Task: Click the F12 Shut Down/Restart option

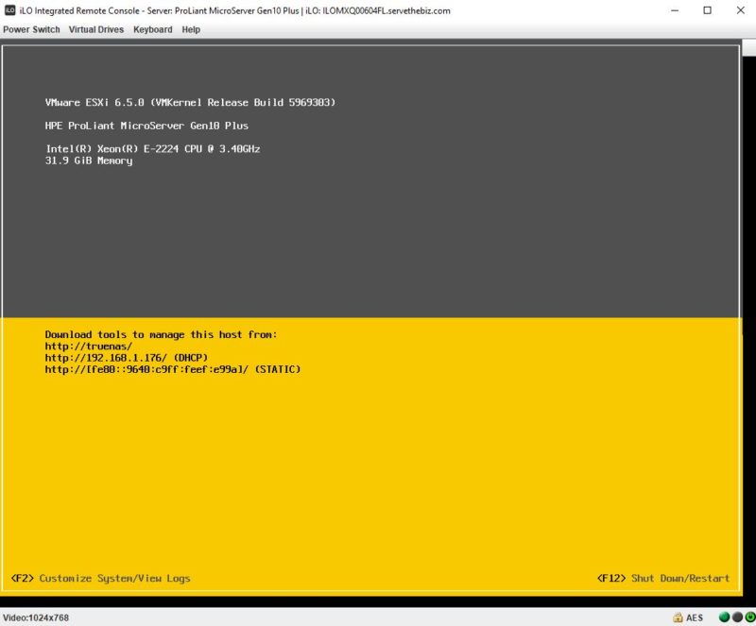Action: coord(663,578)
